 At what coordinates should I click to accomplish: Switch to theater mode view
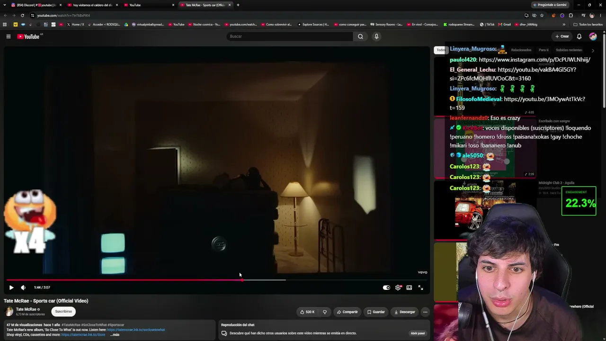point(409,287)
